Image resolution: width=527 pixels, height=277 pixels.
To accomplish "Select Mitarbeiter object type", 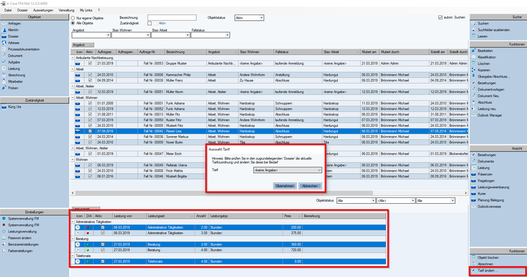I will (15, 82).
